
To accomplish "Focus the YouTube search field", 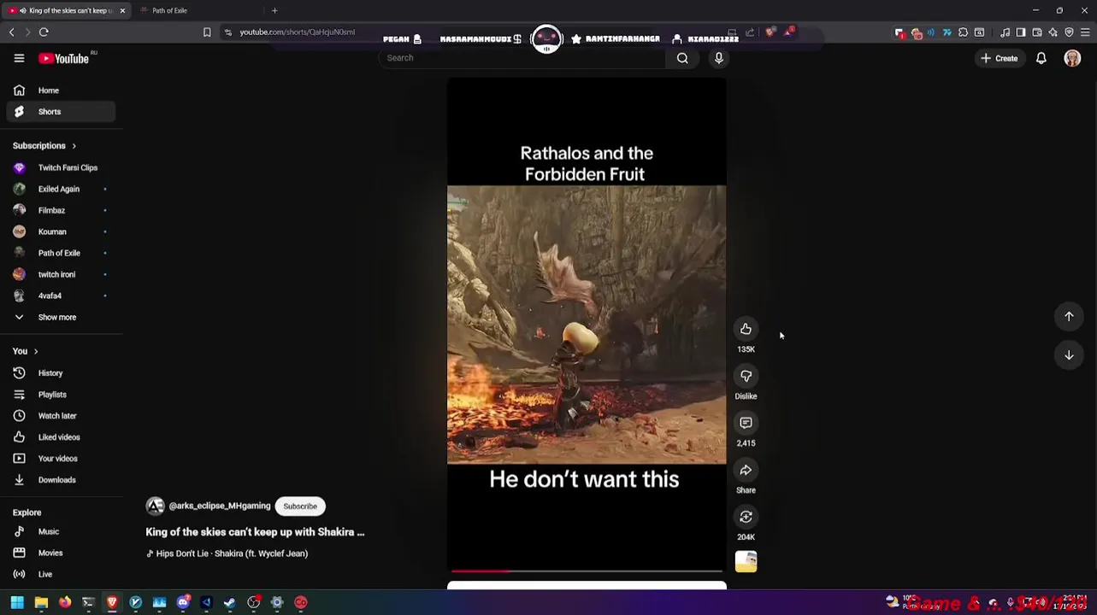I will [x=522, y=58].
